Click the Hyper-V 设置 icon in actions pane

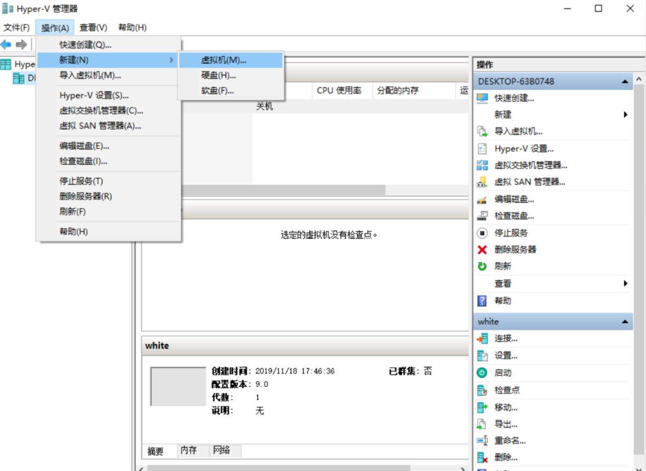(482, 149)
